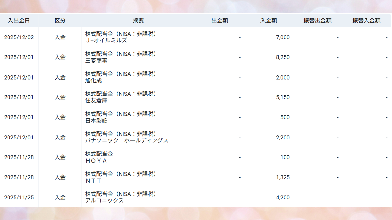Click the 旭化成 dividend description

click(93, 81)
